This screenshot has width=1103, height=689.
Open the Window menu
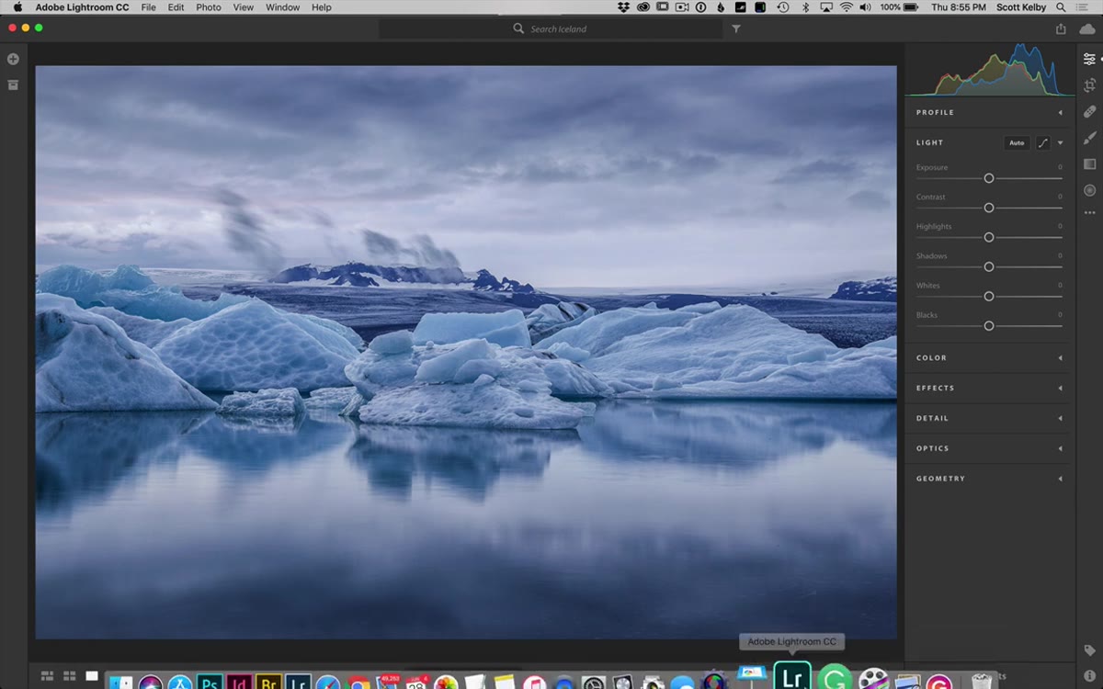click(x=282, y=7)
